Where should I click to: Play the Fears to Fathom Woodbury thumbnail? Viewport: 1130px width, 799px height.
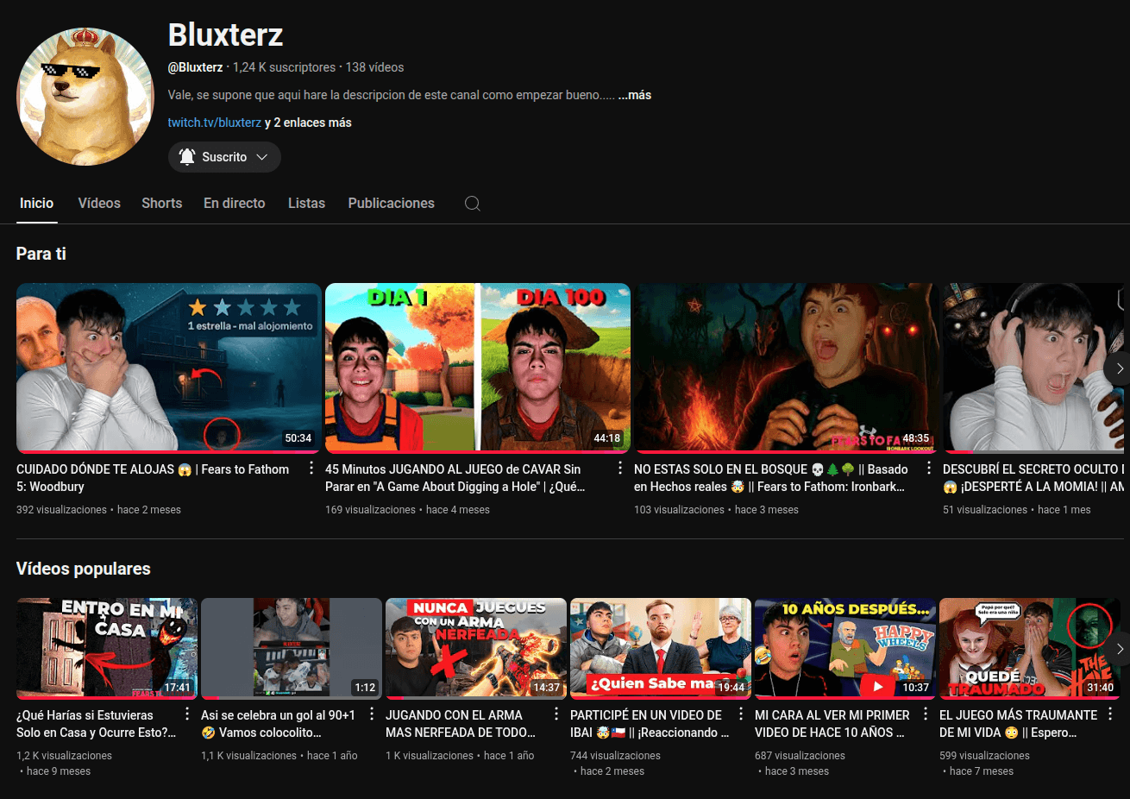tap(169, 368)
